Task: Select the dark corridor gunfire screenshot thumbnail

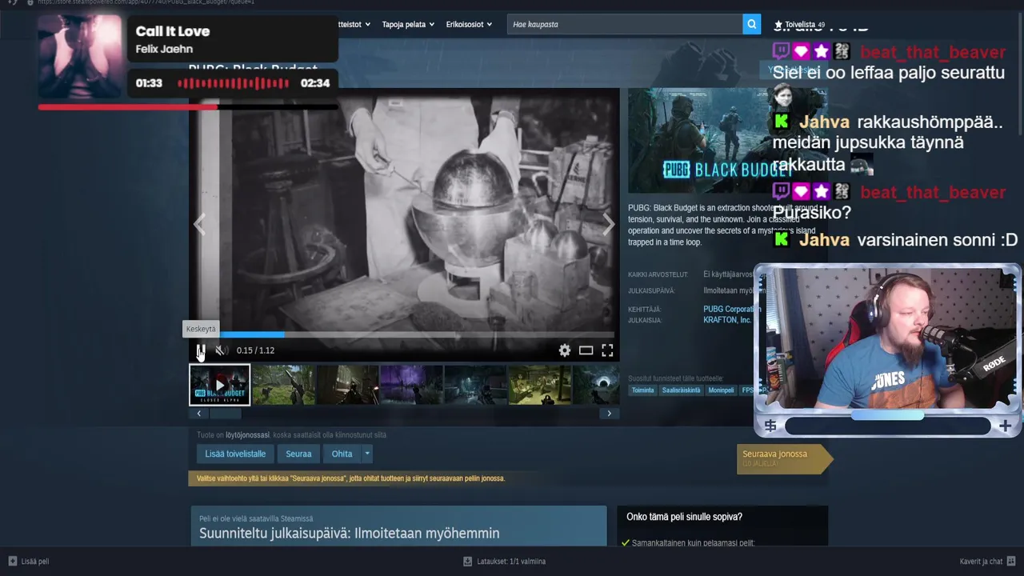Action: [x=348, y=385]
